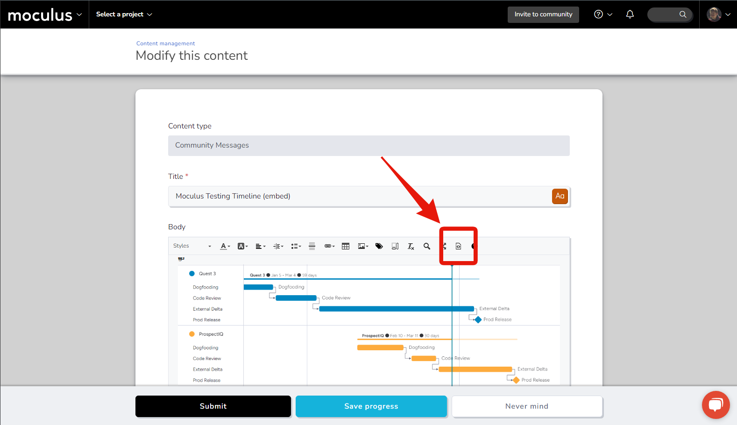Insert a horizontal line
This screenshot has height=425, width=737.
(x=312, y=246)
